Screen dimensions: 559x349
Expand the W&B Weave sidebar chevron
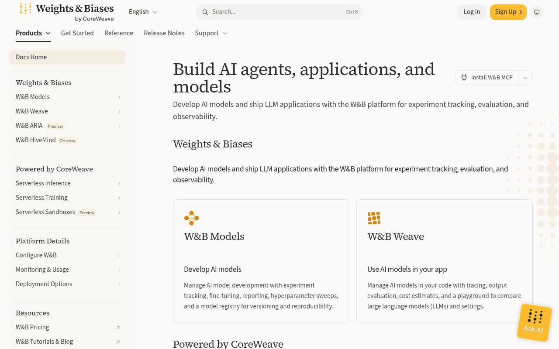coord(119,112)
